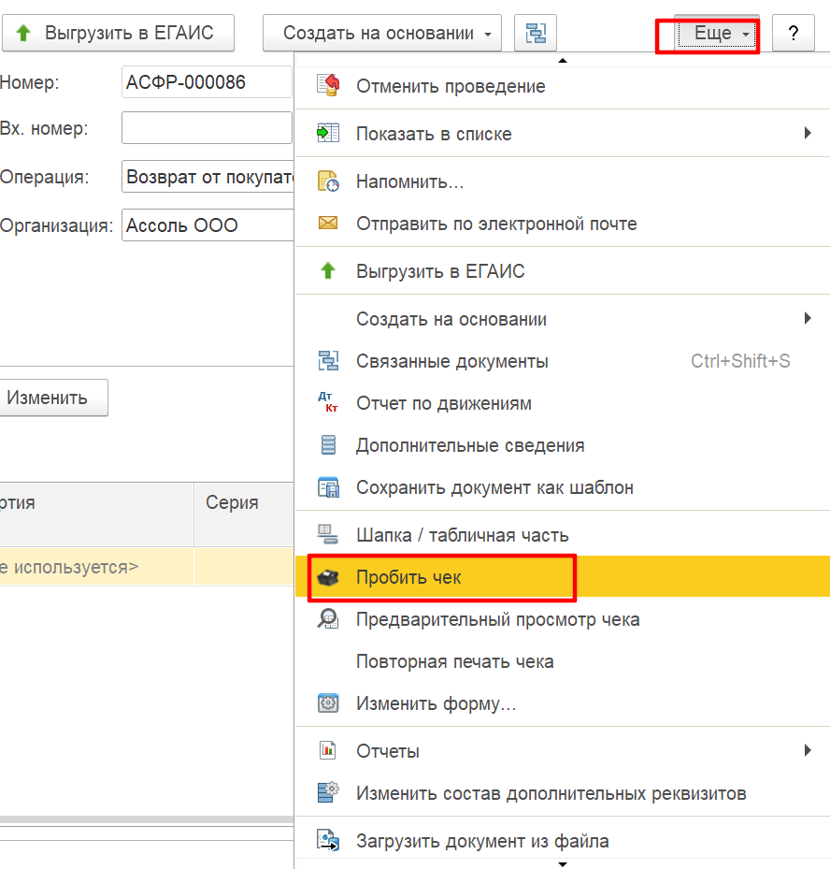This screenshot has height=869, width=830.
Task: Click the 'Показать в списке' icon
Action: coord(328,133)
